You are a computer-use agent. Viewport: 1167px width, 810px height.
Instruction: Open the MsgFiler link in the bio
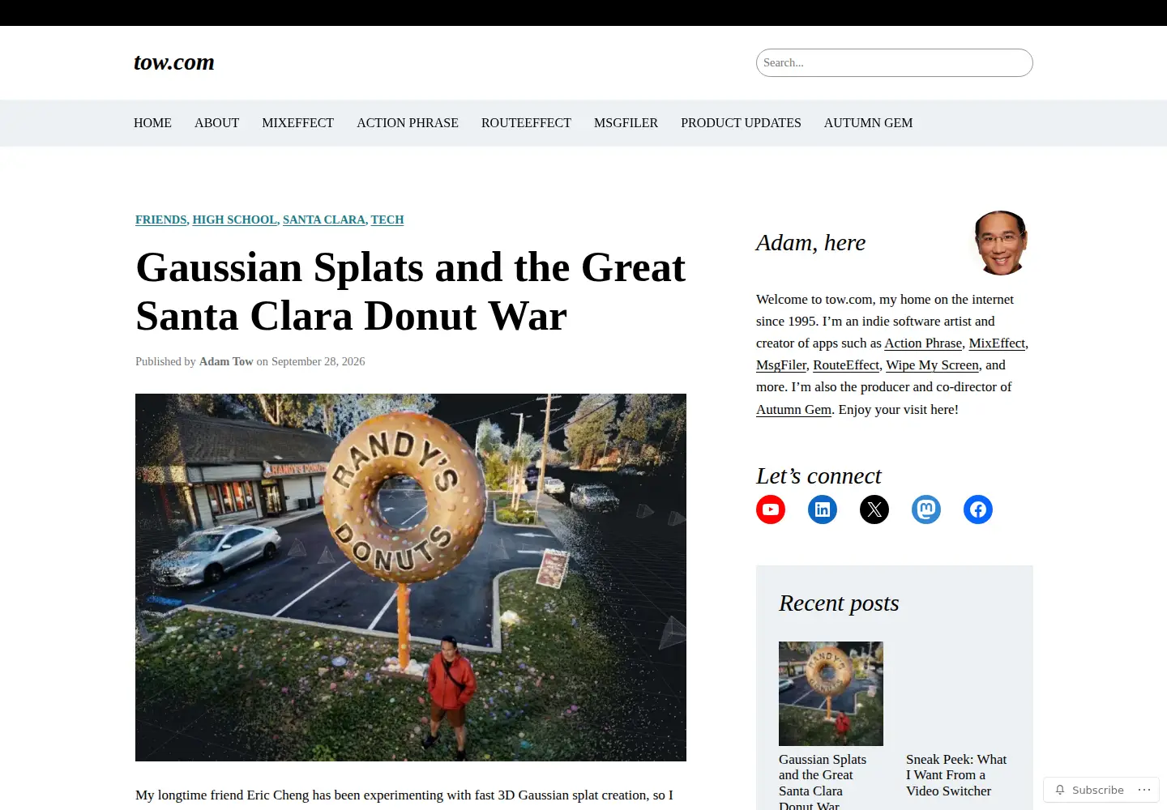[781, 365]
